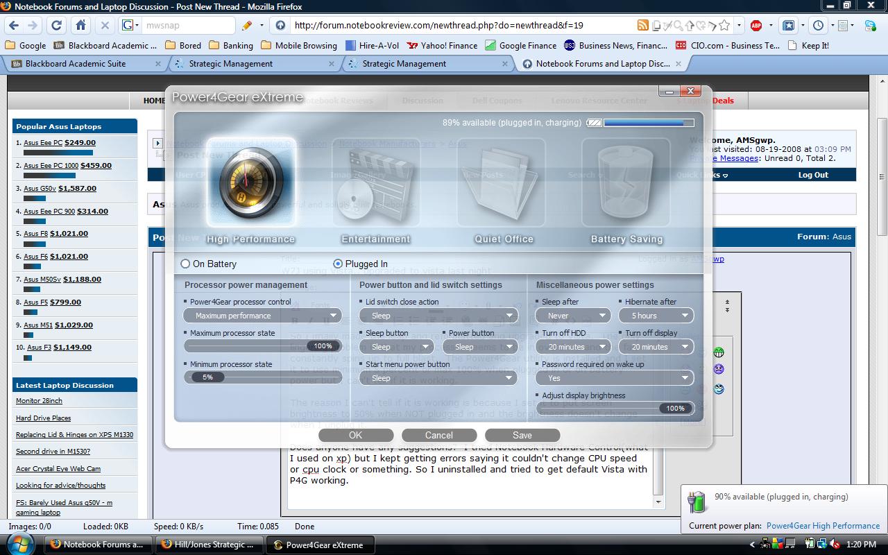Open the Mobile Browsing bookmarks folder
This screenshot has height=555, width=888.
click(x=299, y=45)
